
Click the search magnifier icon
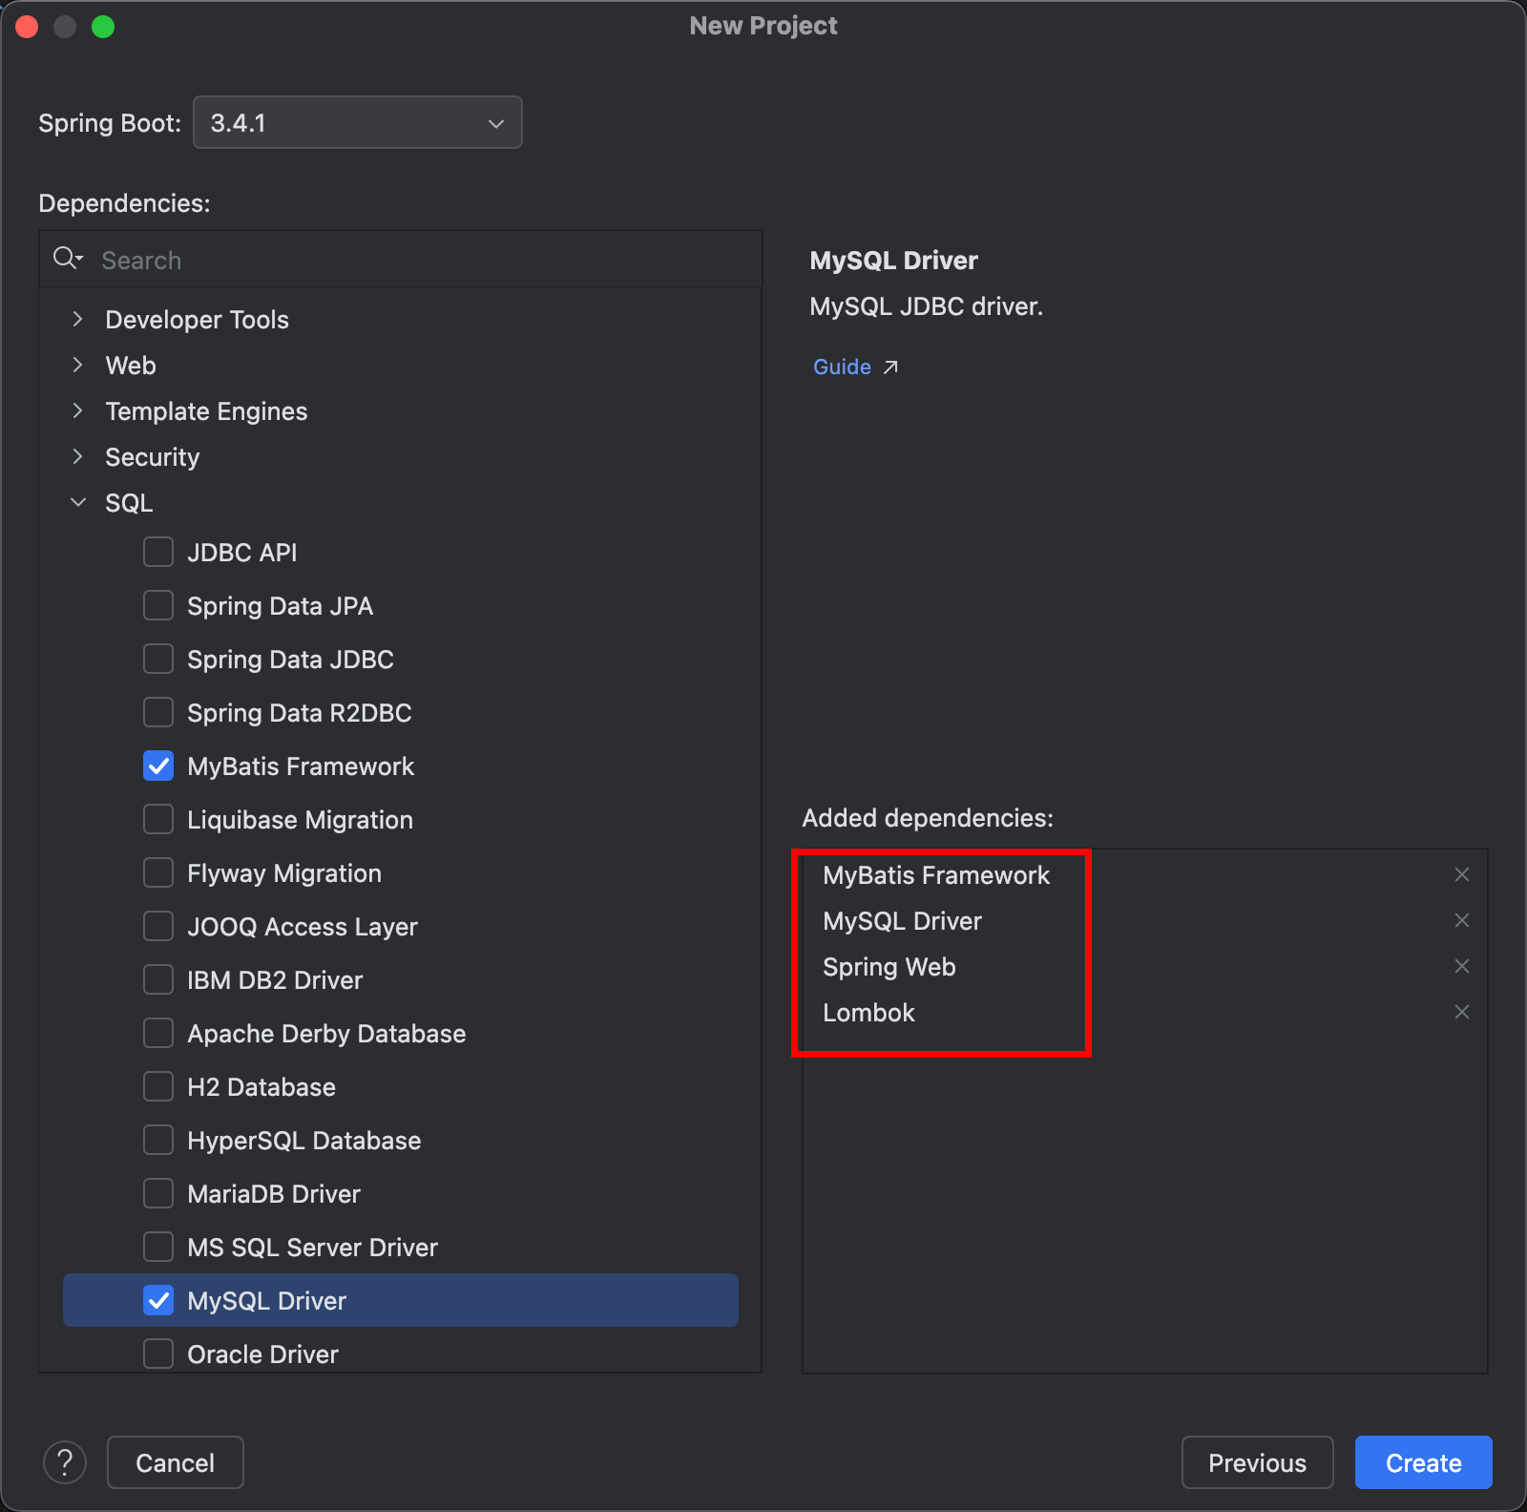pos(67,259)
